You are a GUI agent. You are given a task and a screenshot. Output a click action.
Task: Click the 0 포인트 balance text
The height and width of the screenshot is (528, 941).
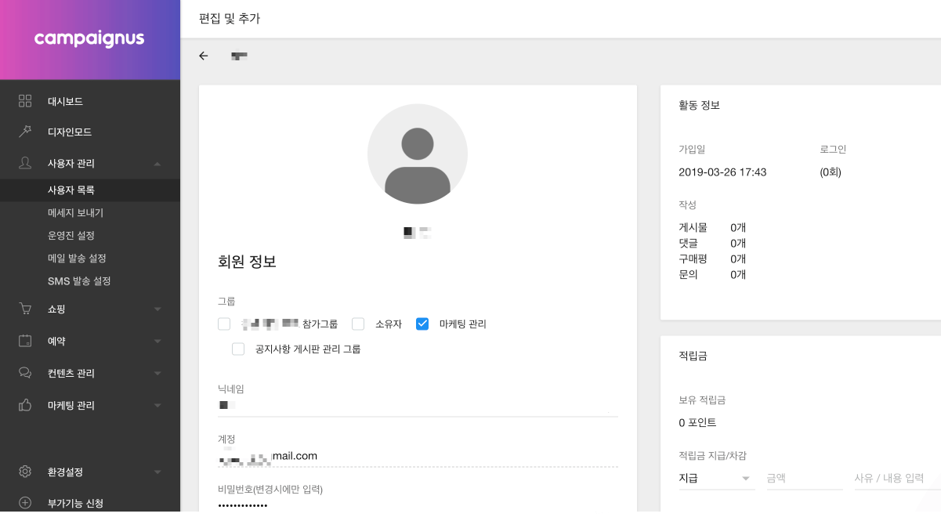pos(697,423)
